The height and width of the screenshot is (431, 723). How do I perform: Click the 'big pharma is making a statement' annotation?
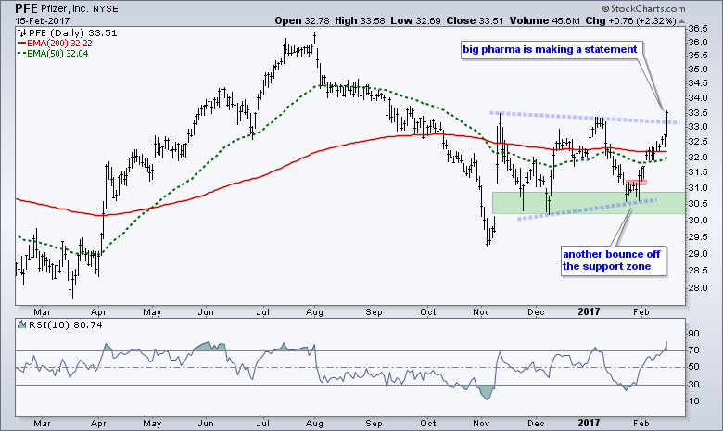(550, 49)
